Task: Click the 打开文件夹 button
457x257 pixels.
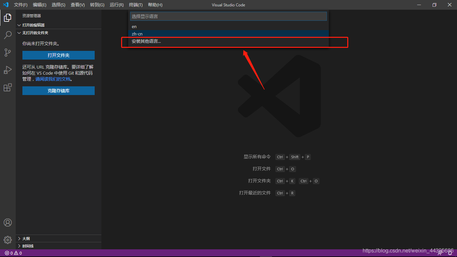Action: (x=59, y=55)
